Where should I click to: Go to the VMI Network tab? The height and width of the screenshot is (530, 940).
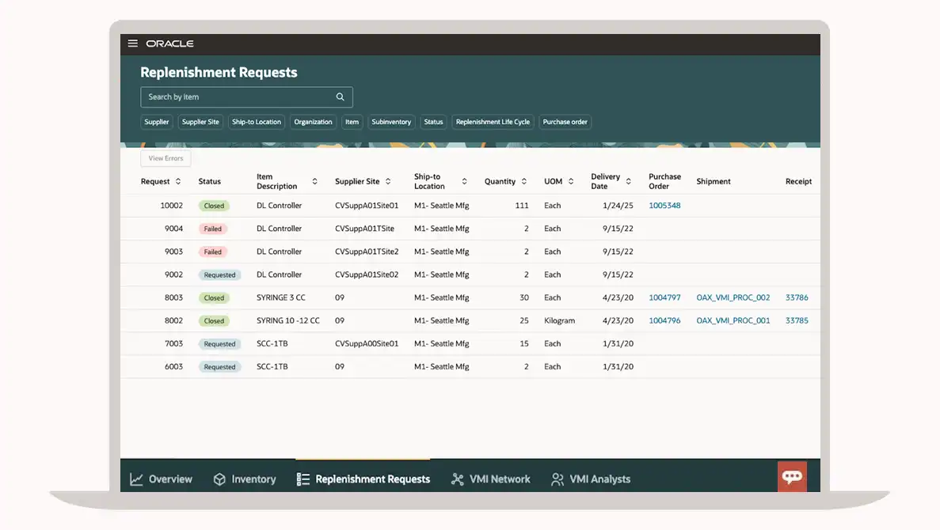491,479
